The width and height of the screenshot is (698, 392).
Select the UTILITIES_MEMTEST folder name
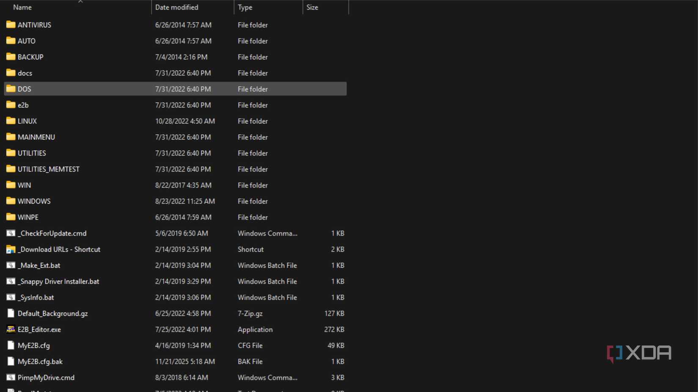(49, 169)
